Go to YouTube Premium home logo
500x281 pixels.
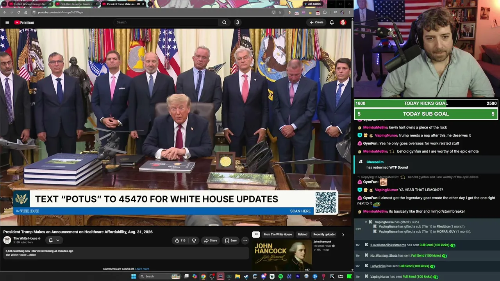pyautogui.click(x=24, y=23)
